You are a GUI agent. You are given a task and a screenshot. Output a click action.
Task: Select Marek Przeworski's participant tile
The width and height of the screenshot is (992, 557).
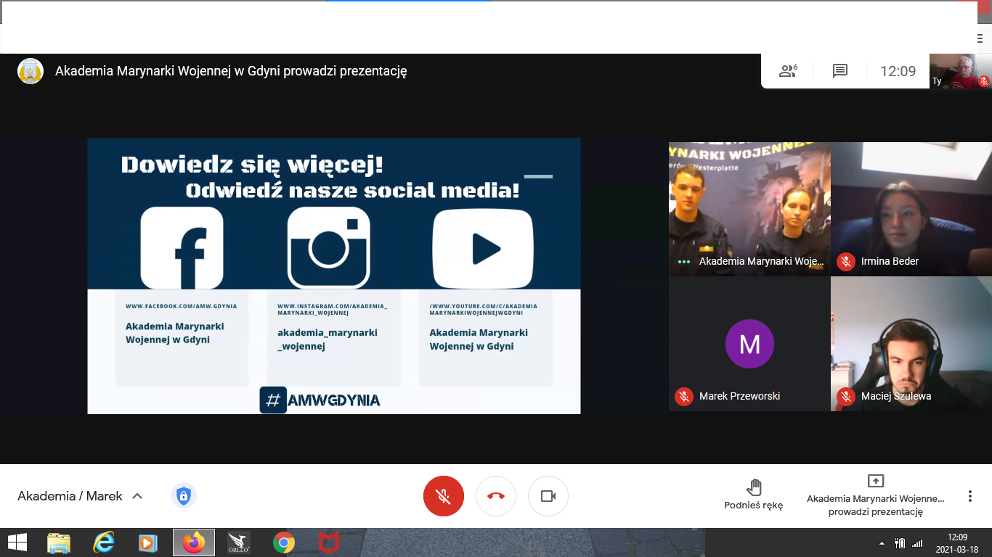tap(749, 344)
